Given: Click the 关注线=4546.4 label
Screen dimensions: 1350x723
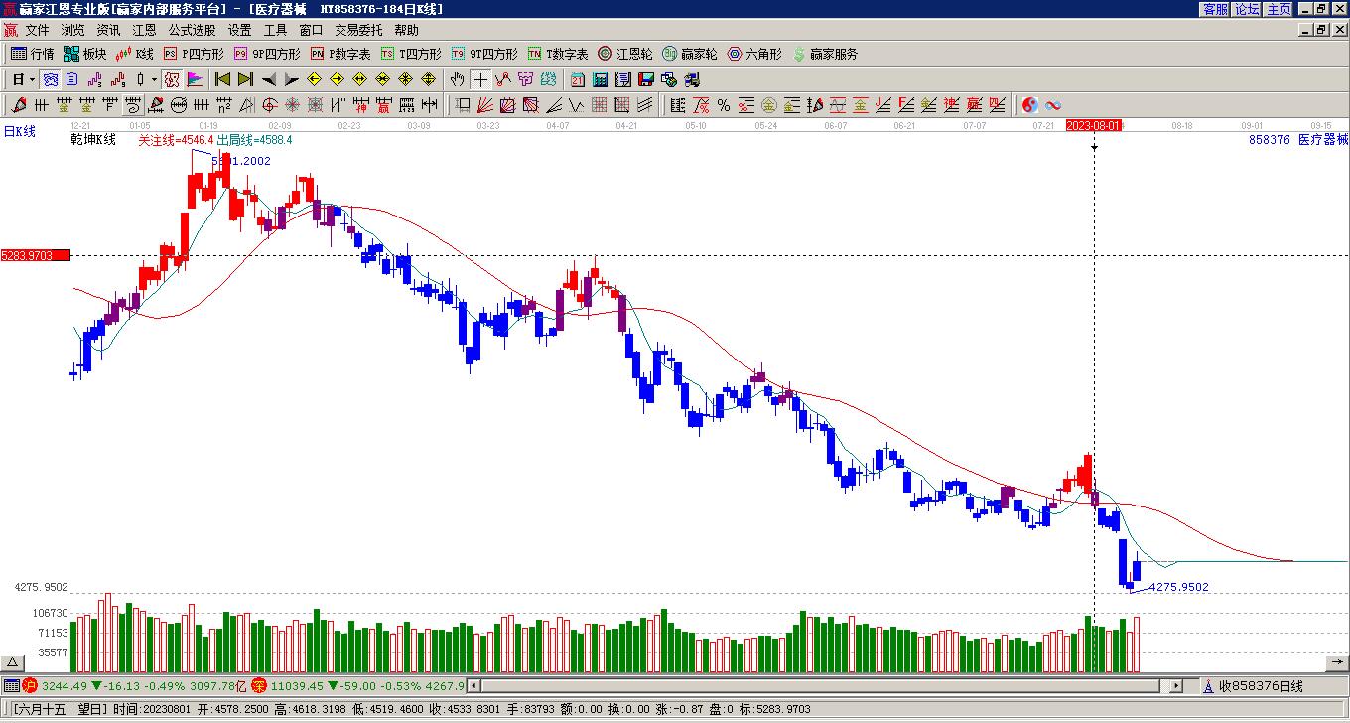Looking at the screenshot, I should coord(176,140).
